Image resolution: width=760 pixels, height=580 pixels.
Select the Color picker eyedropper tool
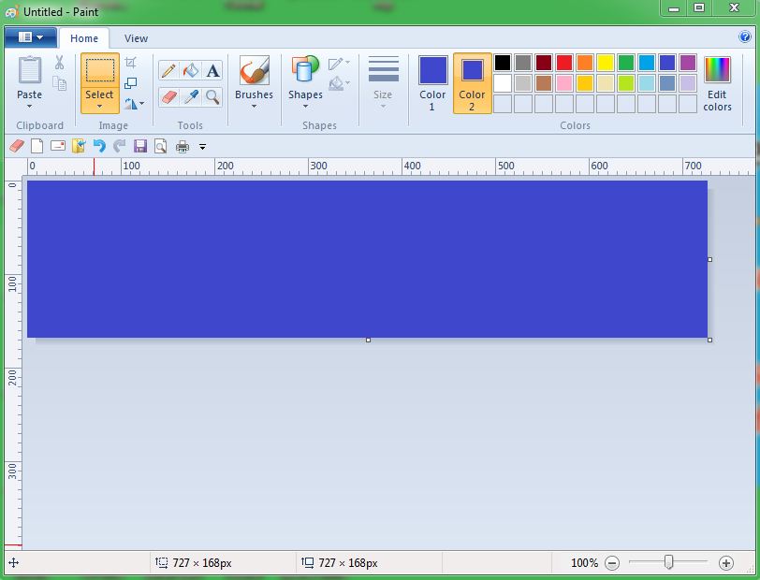[x=191, y=97]
